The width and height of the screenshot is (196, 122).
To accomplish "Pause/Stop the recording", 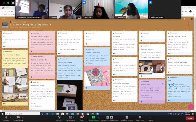I will (109, 117).
